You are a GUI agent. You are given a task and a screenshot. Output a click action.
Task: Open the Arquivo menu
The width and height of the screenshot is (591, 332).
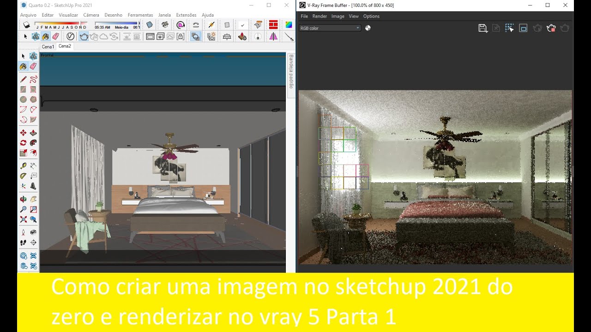click(28, 15)
